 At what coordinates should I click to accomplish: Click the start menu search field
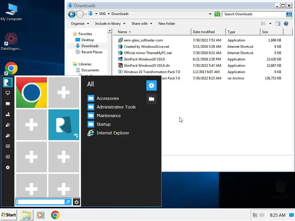pyautogui.click(x=40, y=202)
